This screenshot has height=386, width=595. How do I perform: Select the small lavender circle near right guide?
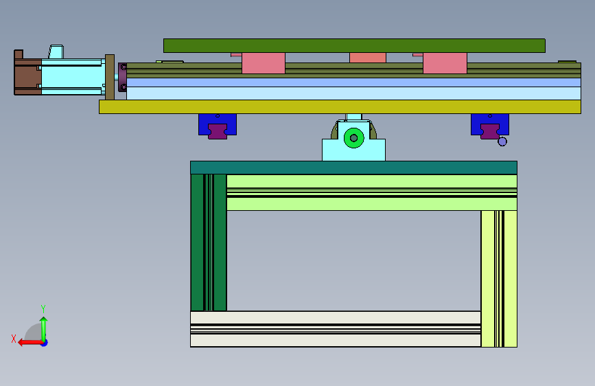(x=502, y=141)
